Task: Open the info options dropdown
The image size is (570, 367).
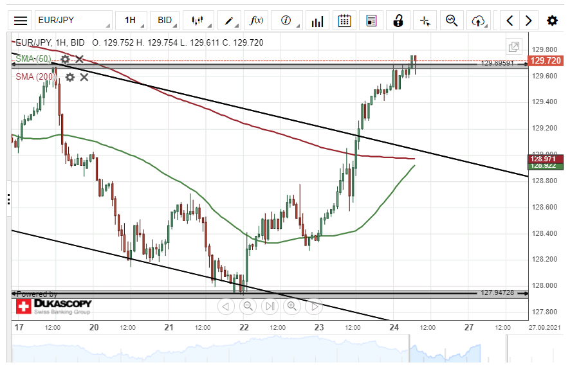Action: (x=287, y=21)
